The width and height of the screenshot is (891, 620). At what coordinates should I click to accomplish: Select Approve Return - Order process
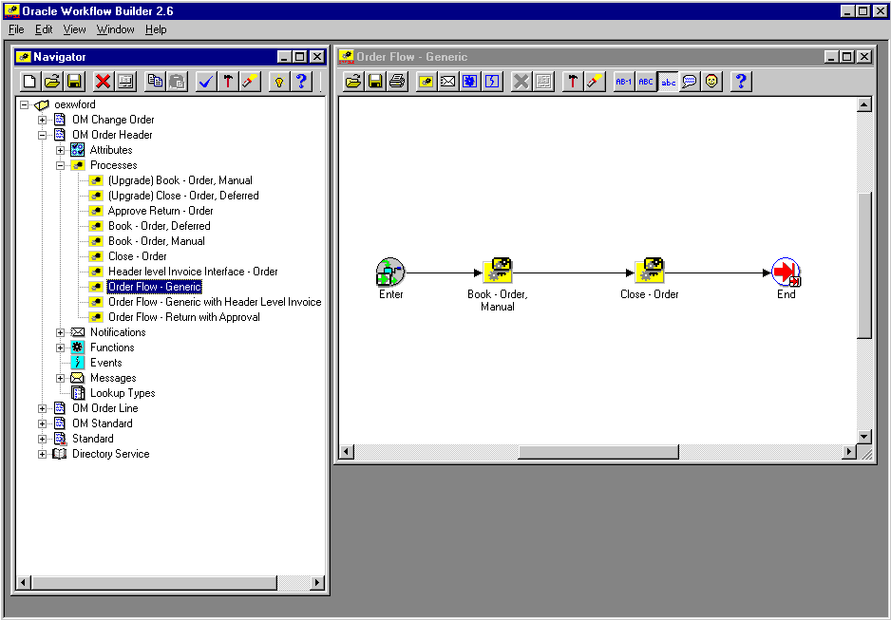(161, 211)
